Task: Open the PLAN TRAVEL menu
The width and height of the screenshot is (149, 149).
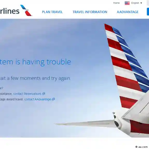Action: pos(52,12)
